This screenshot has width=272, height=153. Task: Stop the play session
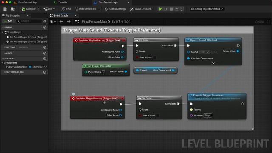(171, 9)
